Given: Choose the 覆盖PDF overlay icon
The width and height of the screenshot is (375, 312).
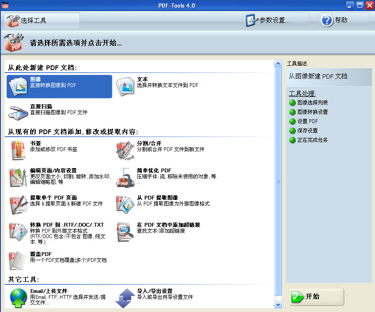Looking at the screenshot, I should tap(18, 261).
